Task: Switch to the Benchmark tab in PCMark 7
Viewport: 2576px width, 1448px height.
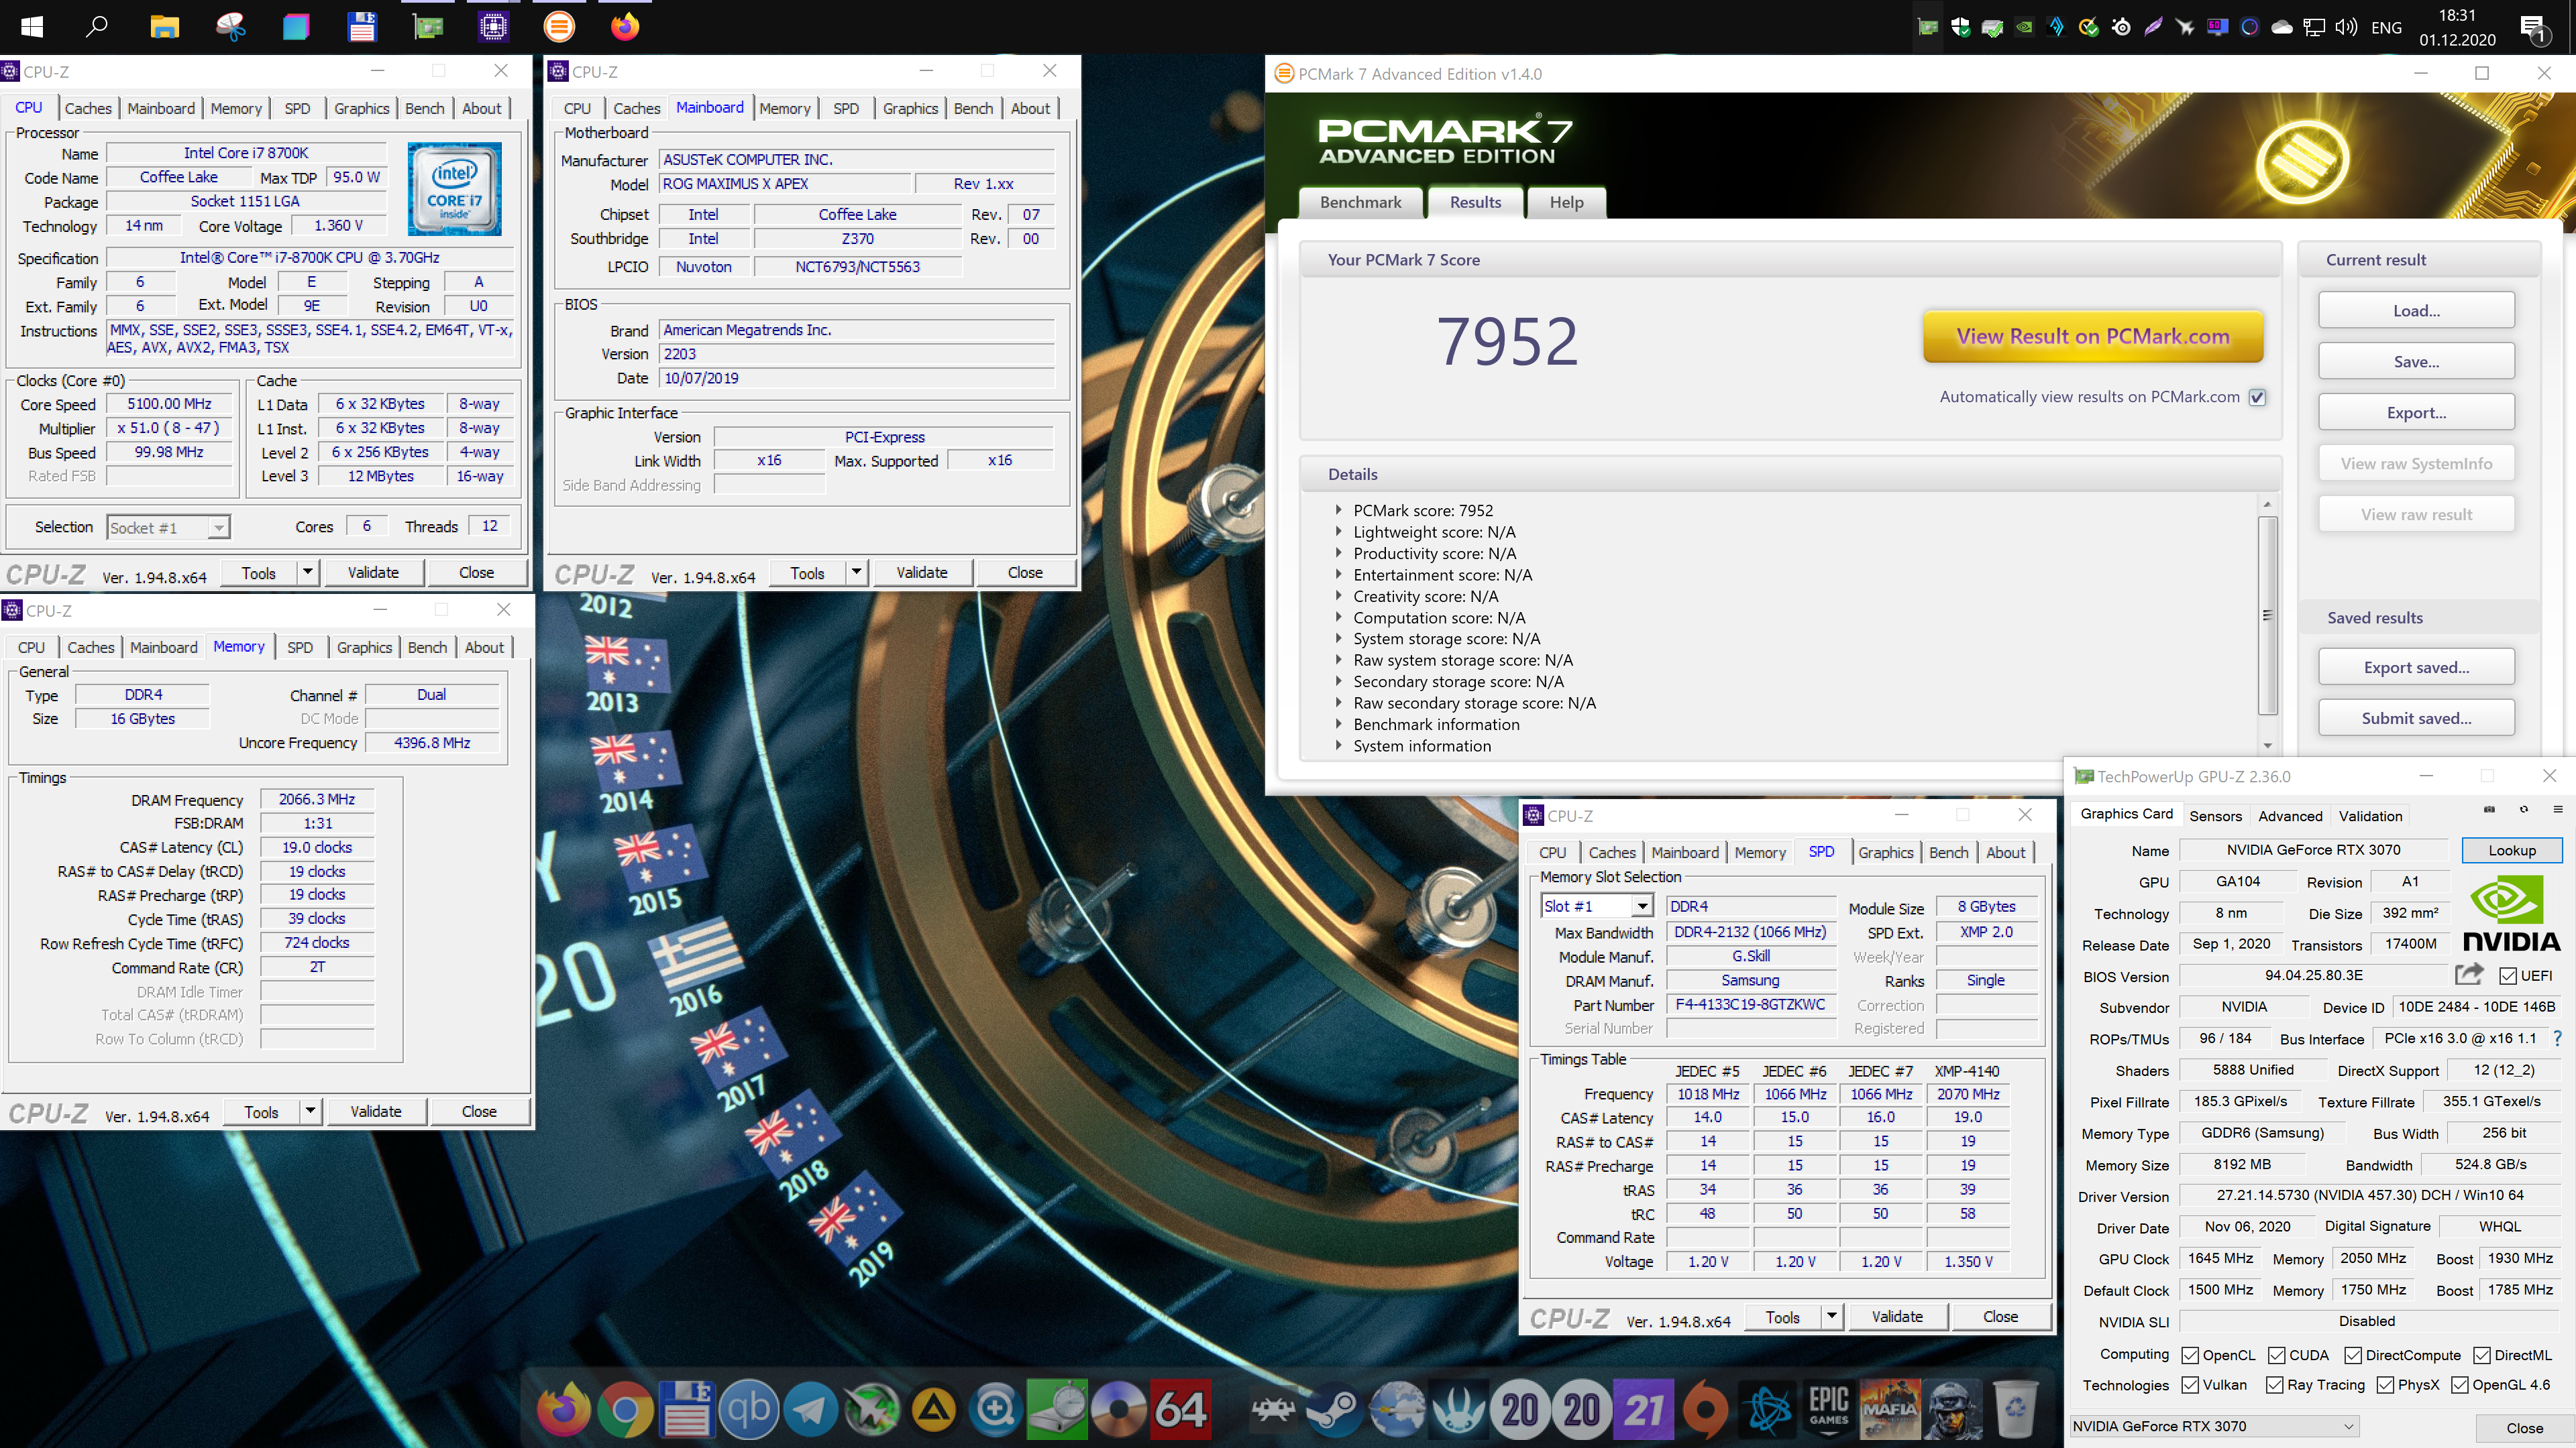Action: point(1360,203)
